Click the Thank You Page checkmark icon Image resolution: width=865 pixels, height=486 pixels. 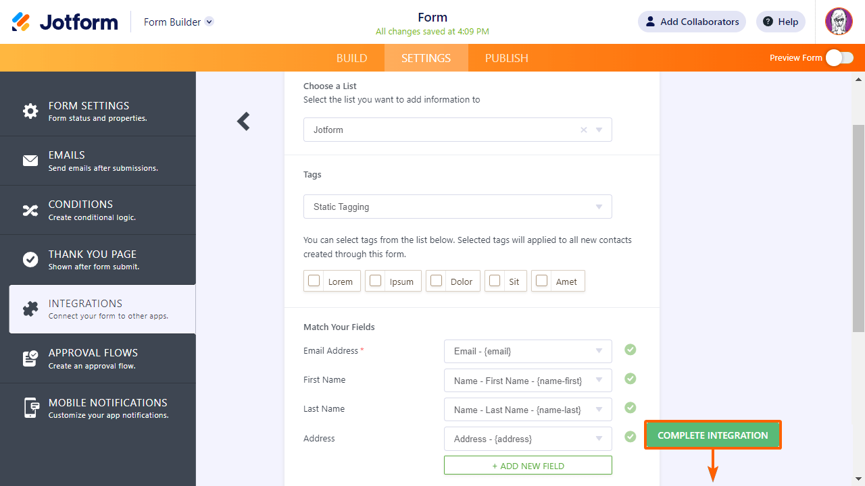(x=30, y=259)
